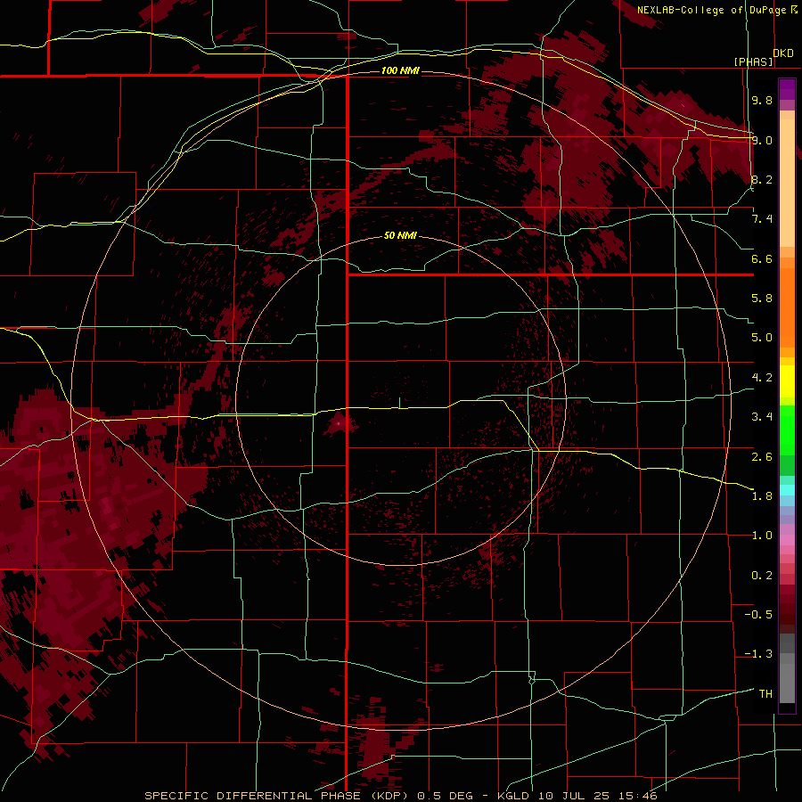The height and width of the screenshot is (802, 802).
Task: Click the small bright echo near the radar center
Action: pos(340,423)
